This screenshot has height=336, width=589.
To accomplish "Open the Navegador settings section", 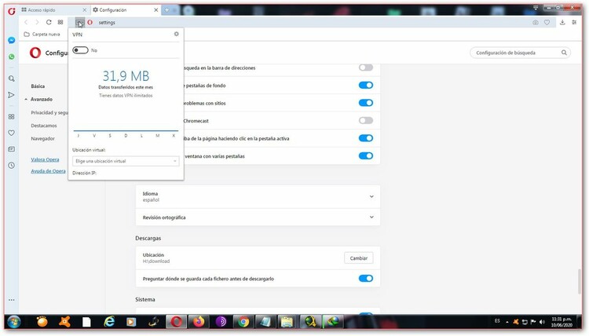I will pyautogui.click(x=43, y=139).
